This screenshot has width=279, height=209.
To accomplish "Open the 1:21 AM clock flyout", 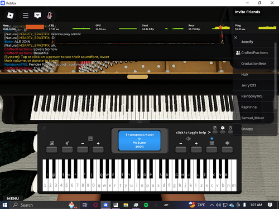I will [256, 205].
